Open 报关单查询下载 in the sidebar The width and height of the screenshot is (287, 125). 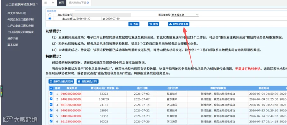pyautogui.click(x=17, y=13)
